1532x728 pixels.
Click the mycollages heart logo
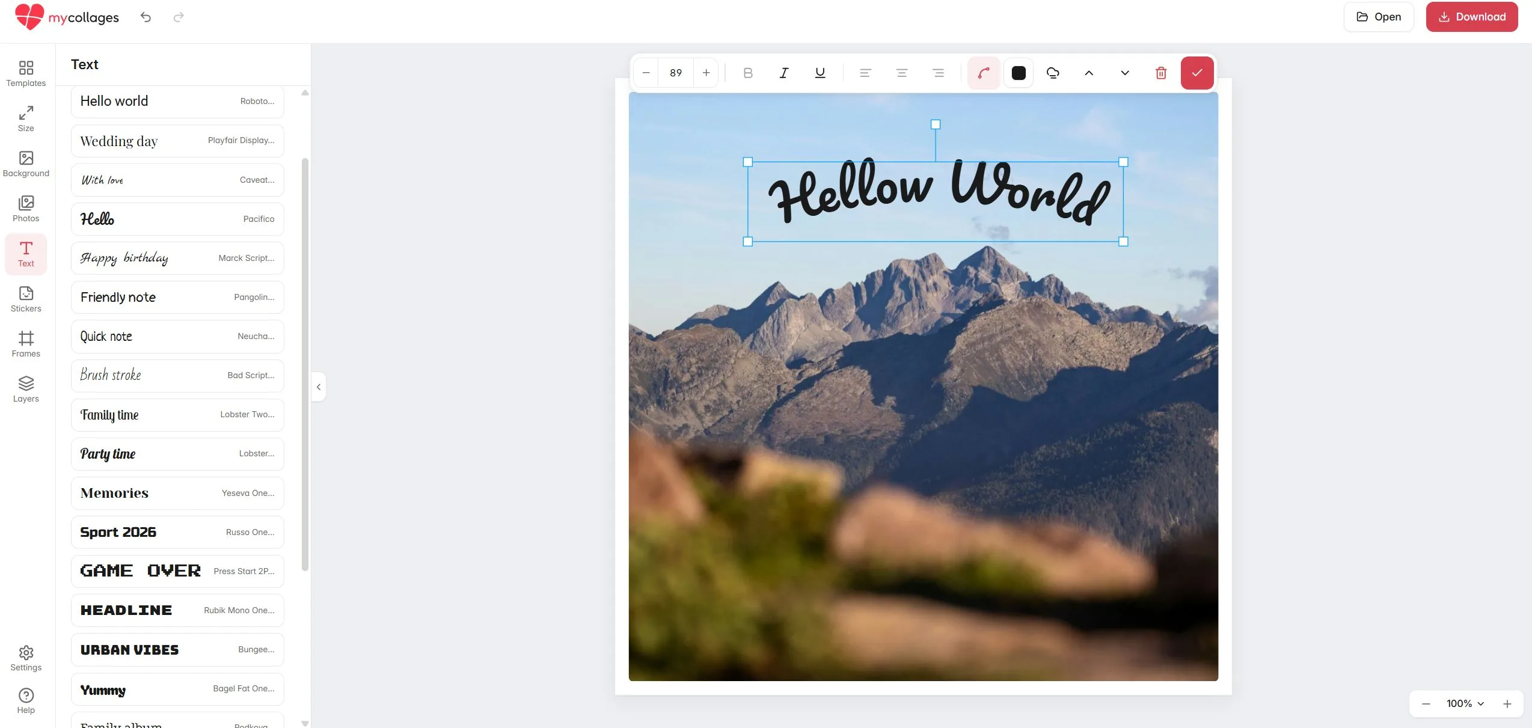pyautogui.click(x=29, y=17)
